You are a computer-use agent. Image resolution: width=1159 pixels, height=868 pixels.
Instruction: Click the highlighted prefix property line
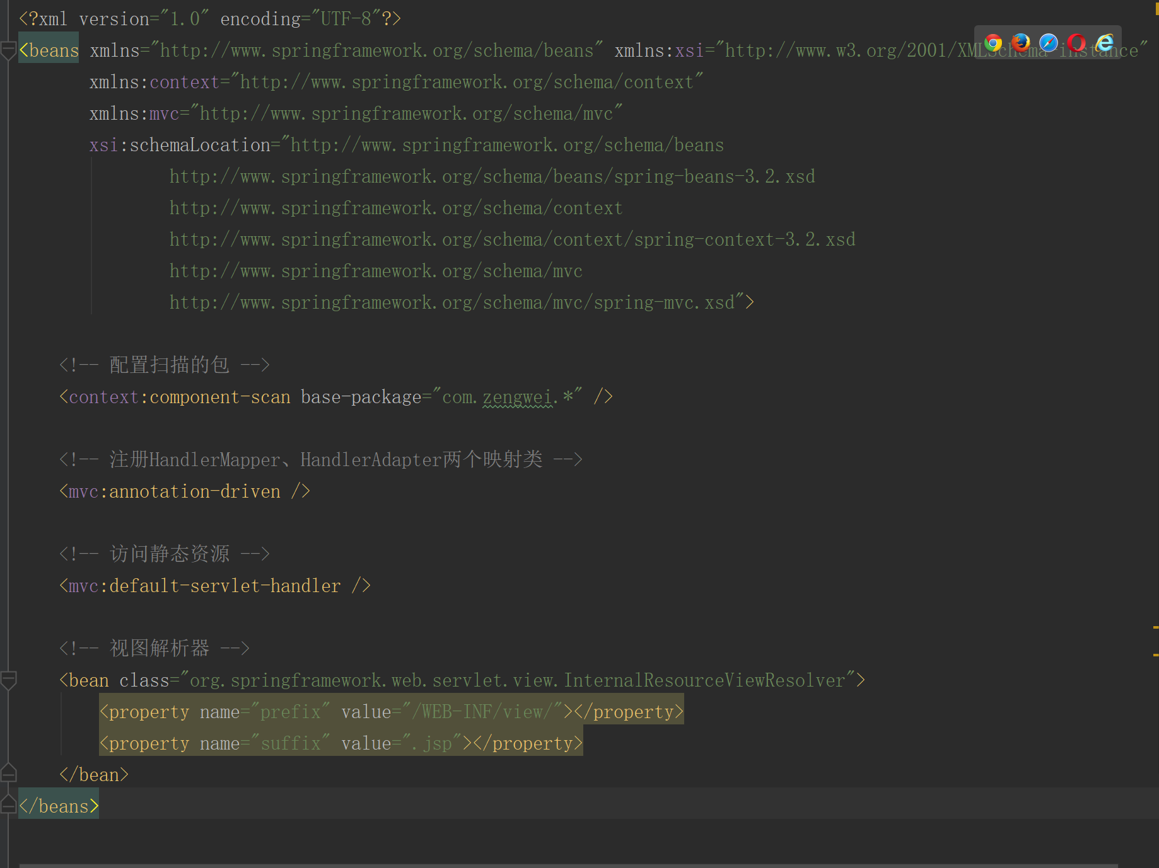point(391,711)
